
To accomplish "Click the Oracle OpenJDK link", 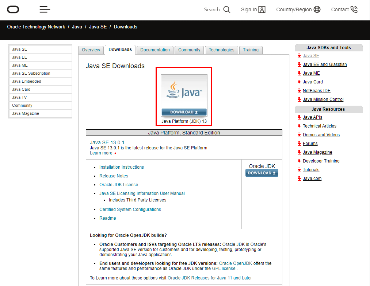I will coord(236,263).
